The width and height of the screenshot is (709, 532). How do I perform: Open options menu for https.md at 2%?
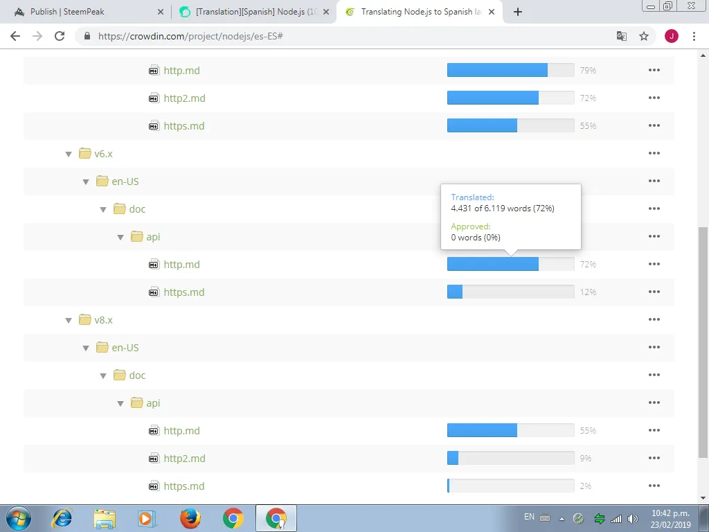[x=654, y=486]
